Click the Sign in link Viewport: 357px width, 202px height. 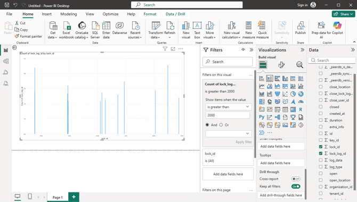tap(302, 5)
